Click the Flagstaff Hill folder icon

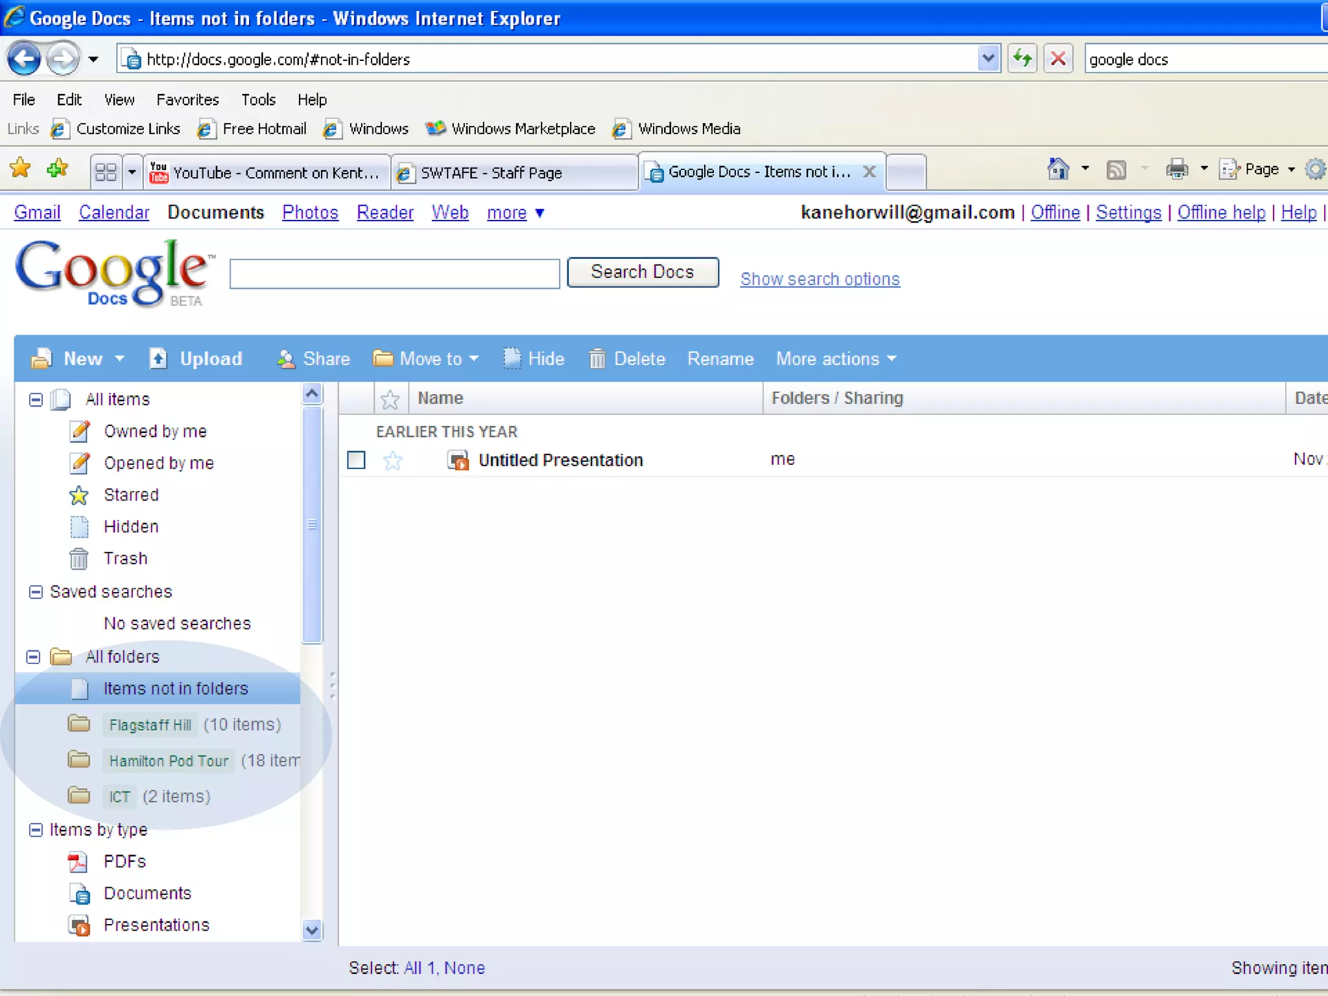78,723
